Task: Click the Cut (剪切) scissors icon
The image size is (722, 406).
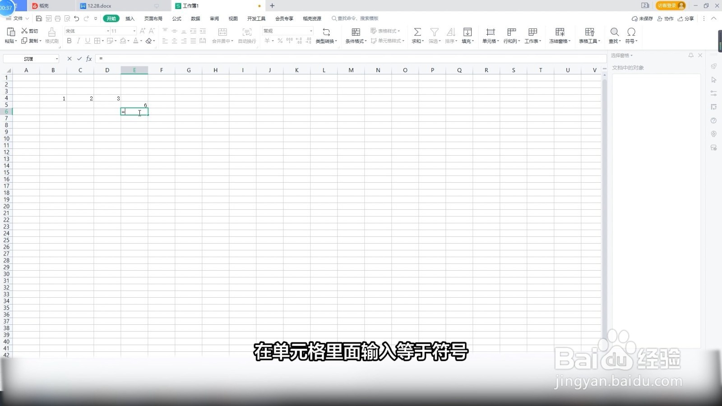Action: point(24,31)
